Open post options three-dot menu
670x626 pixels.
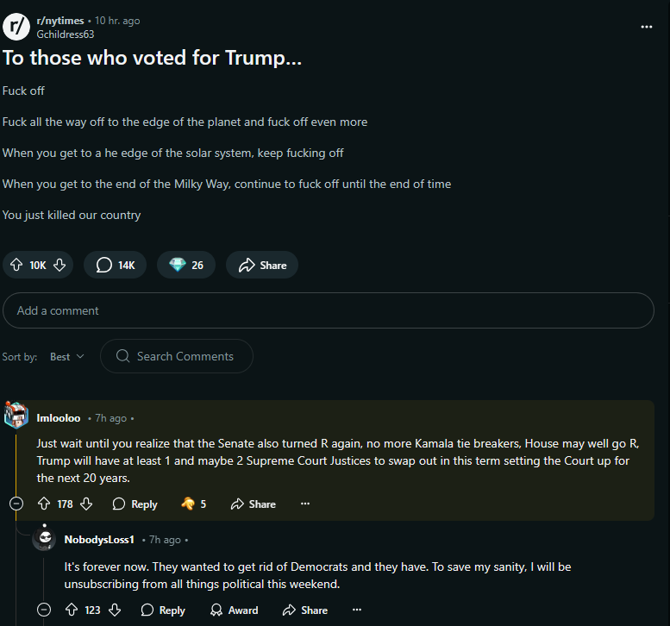[x=647, y=27]
